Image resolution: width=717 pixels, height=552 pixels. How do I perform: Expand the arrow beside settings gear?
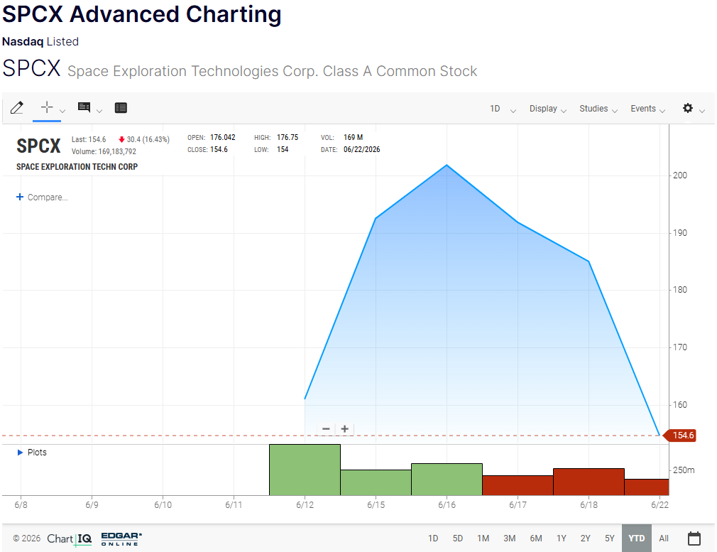tap(702, 111)
